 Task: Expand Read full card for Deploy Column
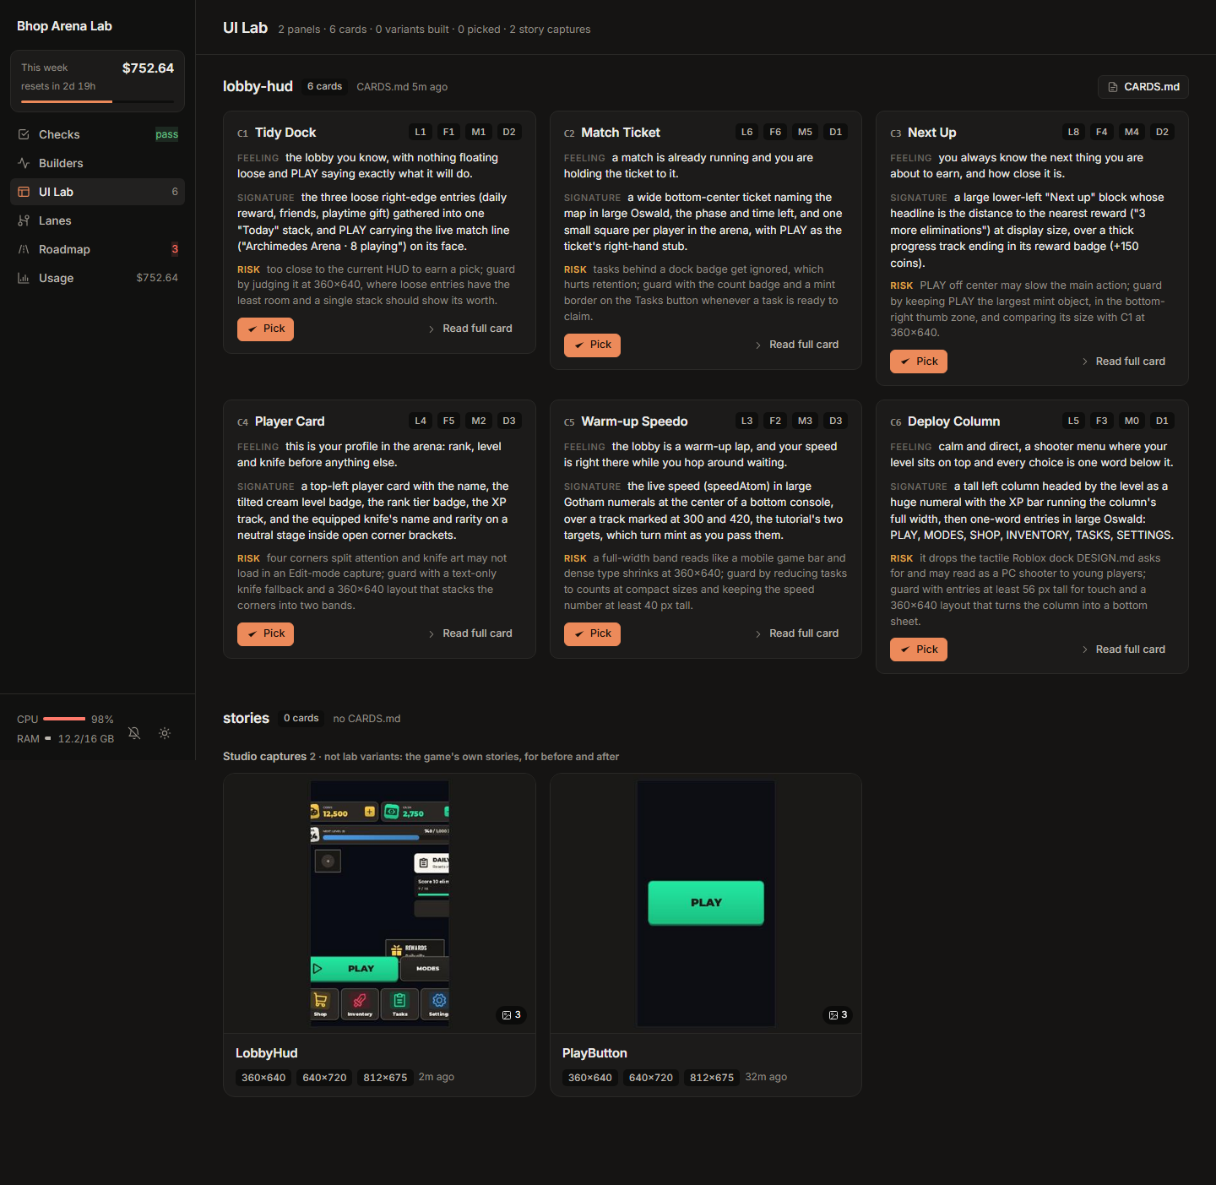[x=1123, y=650]
